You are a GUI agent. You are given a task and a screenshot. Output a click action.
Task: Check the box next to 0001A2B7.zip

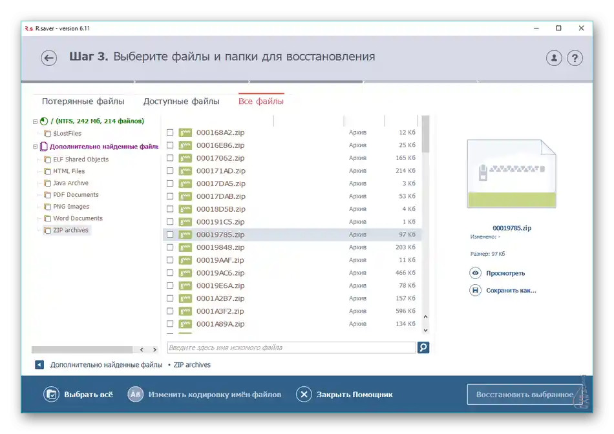(x=170, y=298)
